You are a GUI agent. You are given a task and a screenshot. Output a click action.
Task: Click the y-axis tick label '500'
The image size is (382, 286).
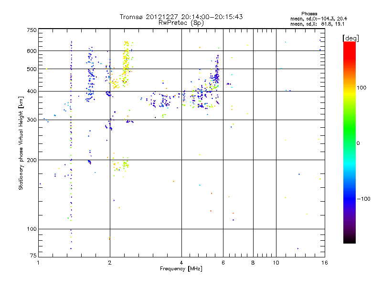coord(32,69)
